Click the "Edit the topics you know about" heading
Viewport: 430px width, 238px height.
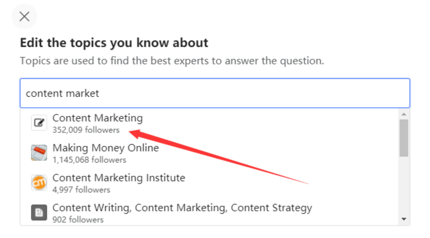tap(114, 43)
